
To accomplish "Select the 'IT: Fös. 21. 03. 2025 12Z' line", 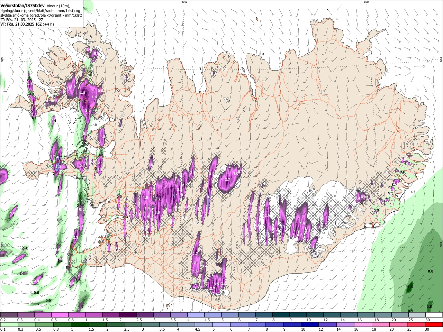I will [x=22, y=20].
